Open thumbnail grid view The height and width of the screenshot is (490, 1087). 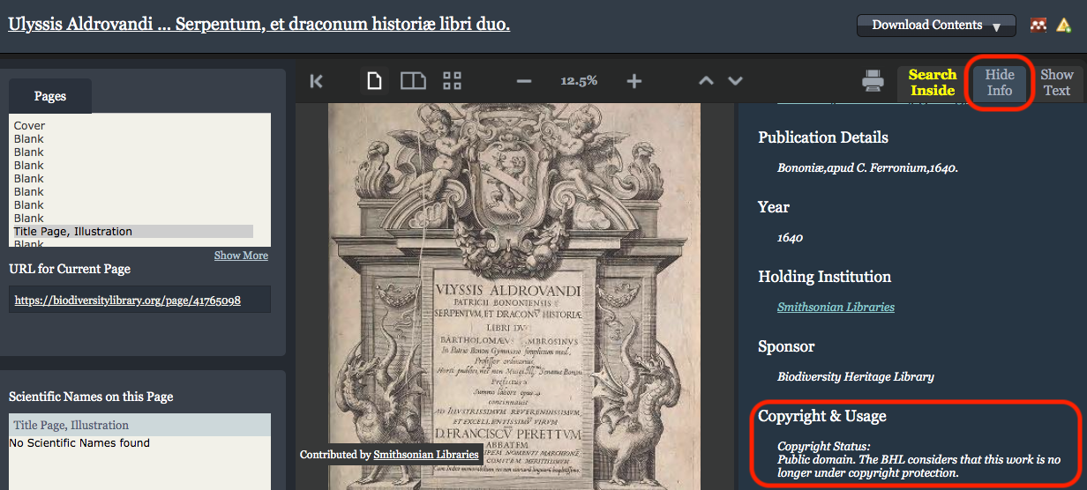[x=452, y=81]
